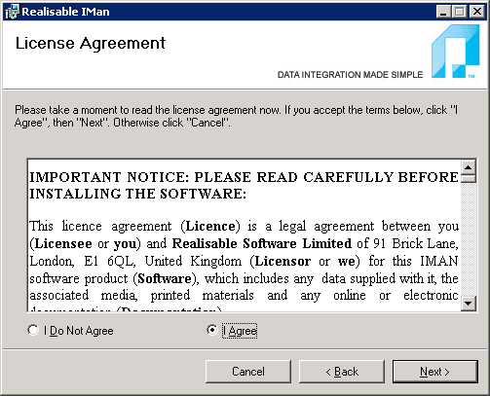
Task: Minimize the Realisable IMan window
Action: (443, 12)
